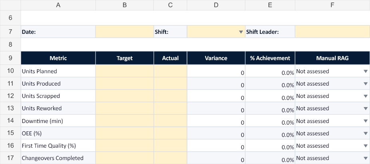The image size is (370, 164).
Task: Click the 'Downtime (min)' cell
Action: (x=58, y=121)
